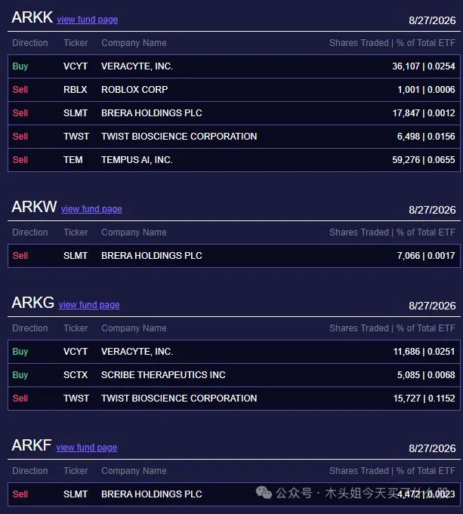The image size is (463, 514).
Task: Select the ARKK date 8/27/2026
Action: coord(432,20)
